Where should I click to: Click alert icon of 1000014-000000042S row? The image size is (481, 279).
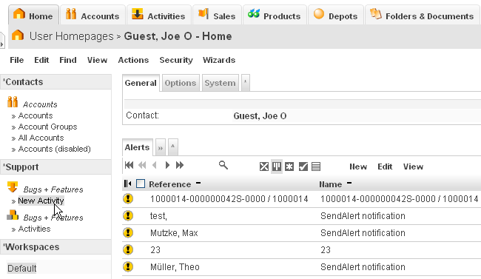pyautogui.click(x=128, y=198)
